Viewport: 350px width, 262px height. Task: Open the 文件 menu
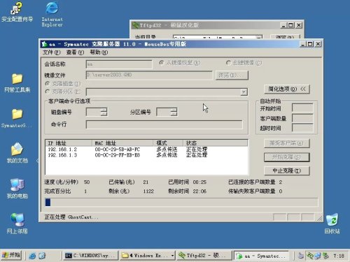[x=51, y=52]
